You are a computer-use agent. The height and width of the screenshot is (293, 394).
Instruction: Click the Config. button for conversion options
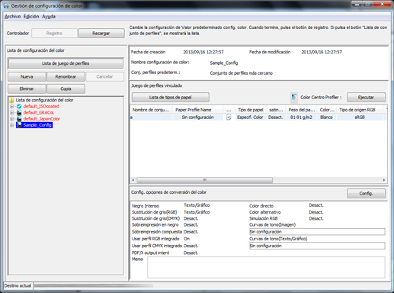[x=366, y=194]
